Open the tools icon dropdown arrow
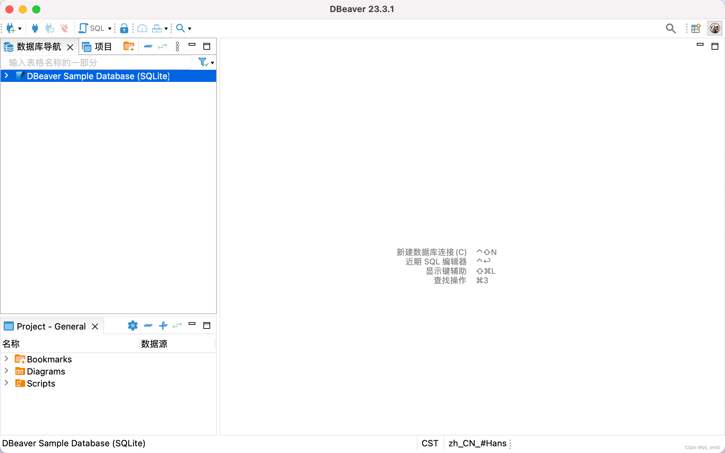 tap(166, 29)
